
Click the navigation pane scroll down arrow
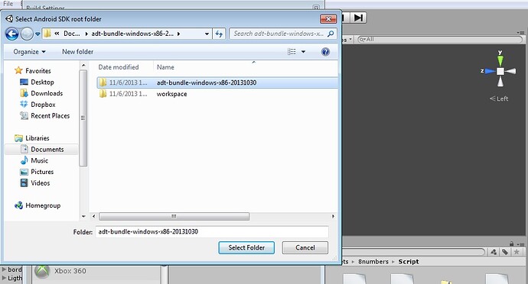(83, 217)
